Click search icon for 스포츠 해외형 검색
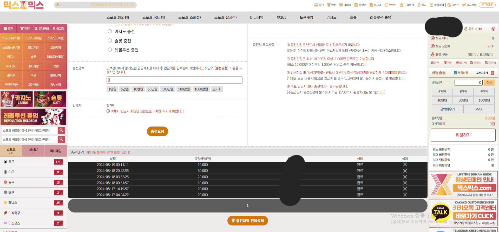499x232 pixels. (61, 130)
